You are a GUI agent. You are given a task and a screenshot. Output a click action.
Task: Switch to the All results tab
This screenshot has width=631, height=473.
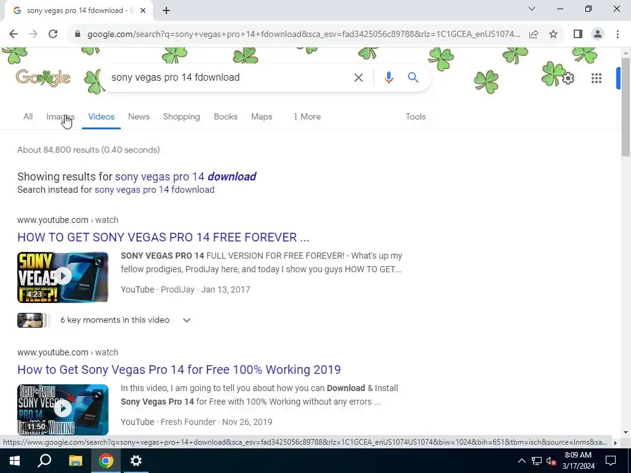[x=28, y=116]
